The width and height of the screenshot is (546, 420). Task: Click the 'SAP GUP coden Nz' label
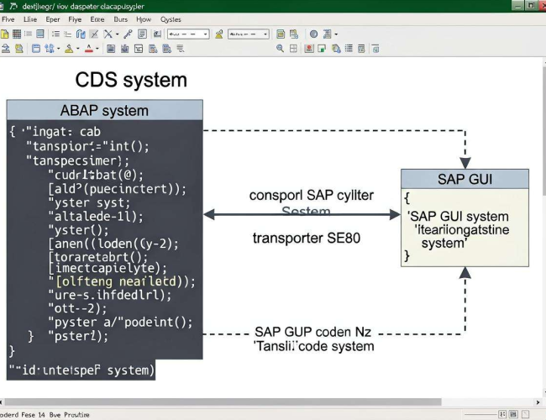tap(312, 332)
